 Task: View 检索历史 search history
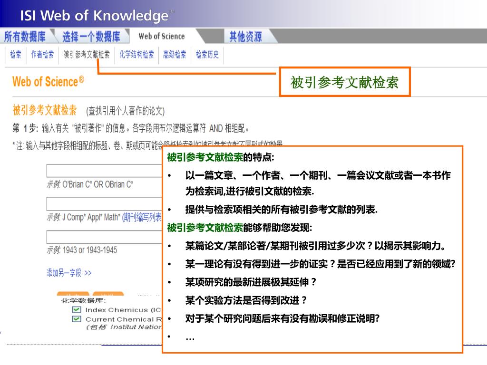[x=207, y=55]
